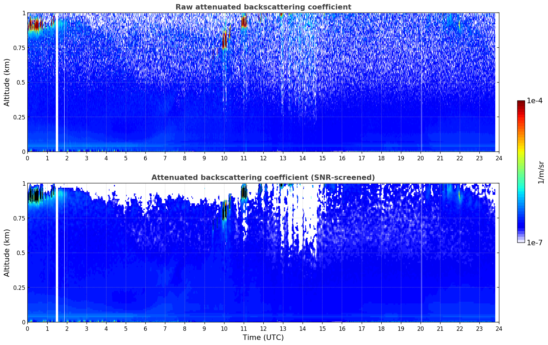Click the white bottom end of the colorbar
Image resolution: width=548 pixels, height=345 pixels.
[x=521, y=241]
